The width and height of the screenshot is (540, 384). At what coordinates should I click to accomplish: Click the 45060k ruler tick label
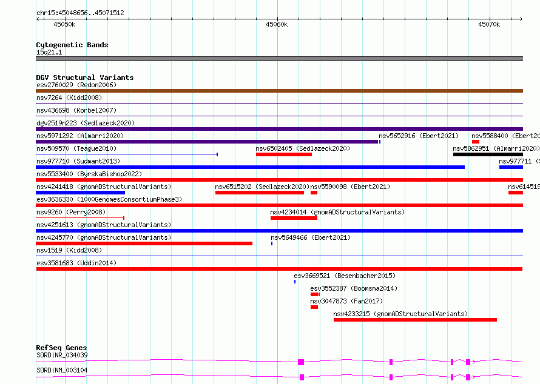(x=277, y=24)
